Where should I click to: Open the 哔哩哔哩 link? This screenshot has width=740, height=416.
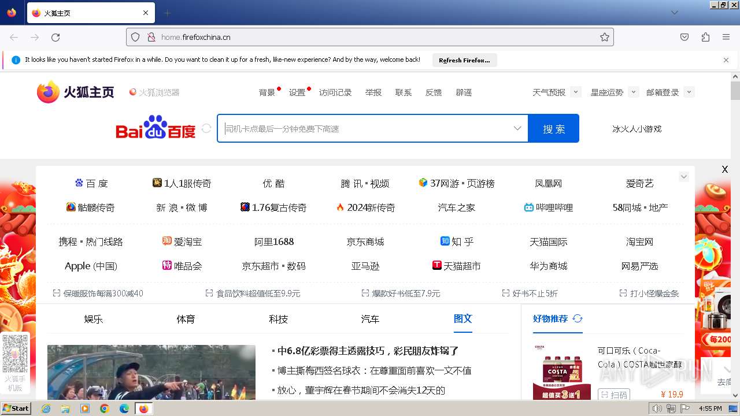[x=548, y=207]
